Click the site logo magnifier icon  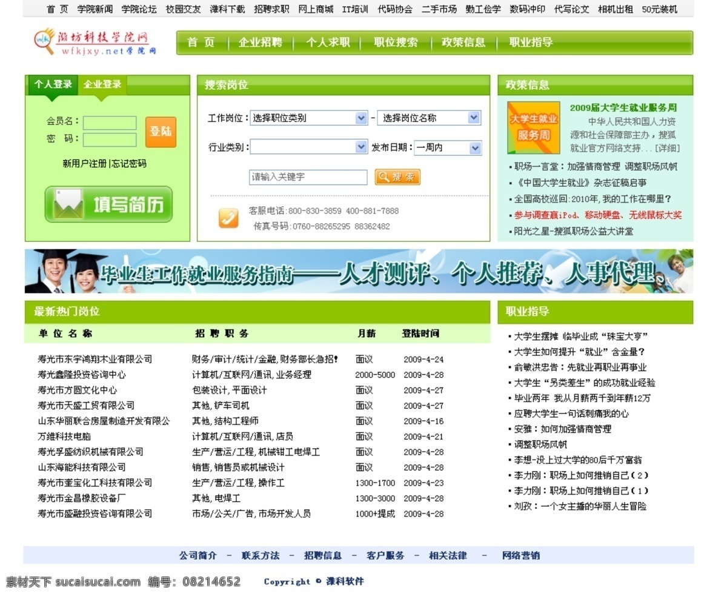point(45,41)
